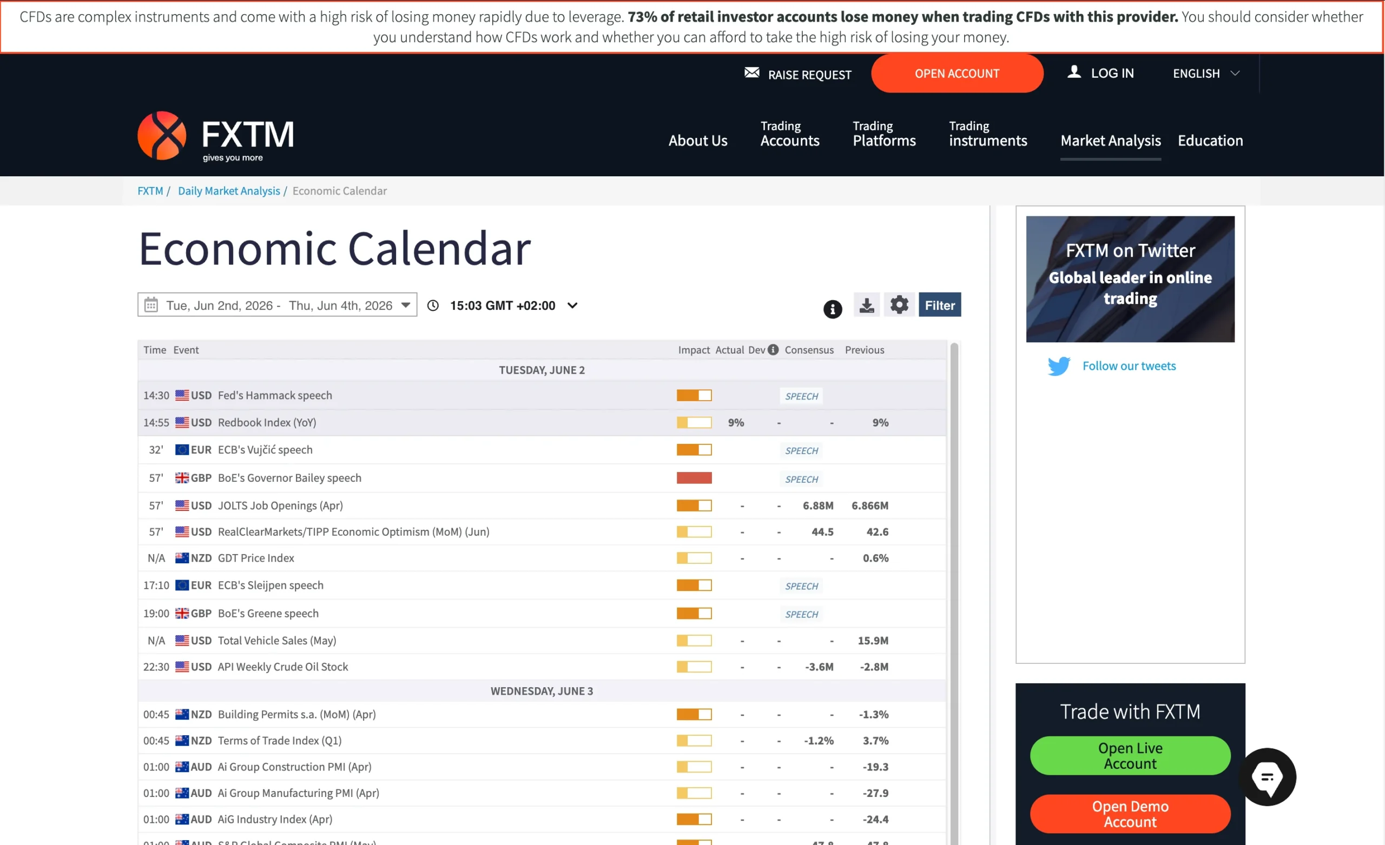
Task: Click the Follow our tweets link
Action: coord(1129,366)
